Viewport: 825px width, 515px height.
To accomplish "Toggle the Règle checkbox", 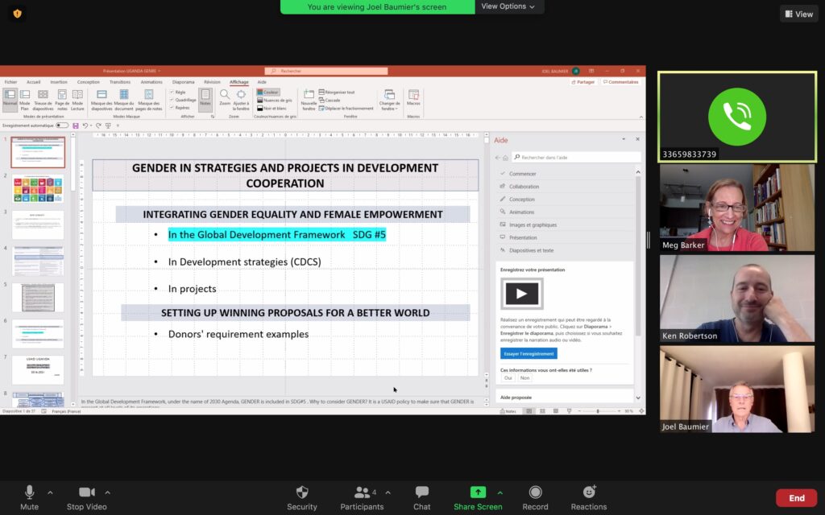I will point(177,92).
